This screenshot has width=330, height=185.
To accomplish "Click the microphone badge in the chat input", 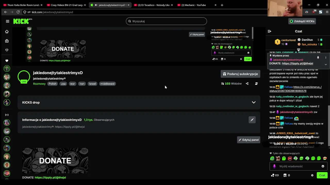I will [274, 166].
